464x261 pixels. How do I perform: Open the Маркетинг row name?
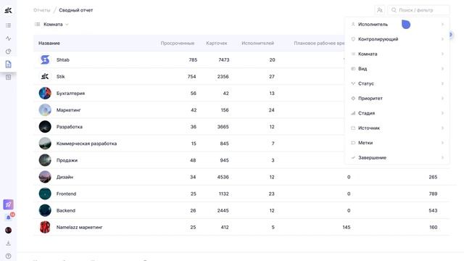68,110
